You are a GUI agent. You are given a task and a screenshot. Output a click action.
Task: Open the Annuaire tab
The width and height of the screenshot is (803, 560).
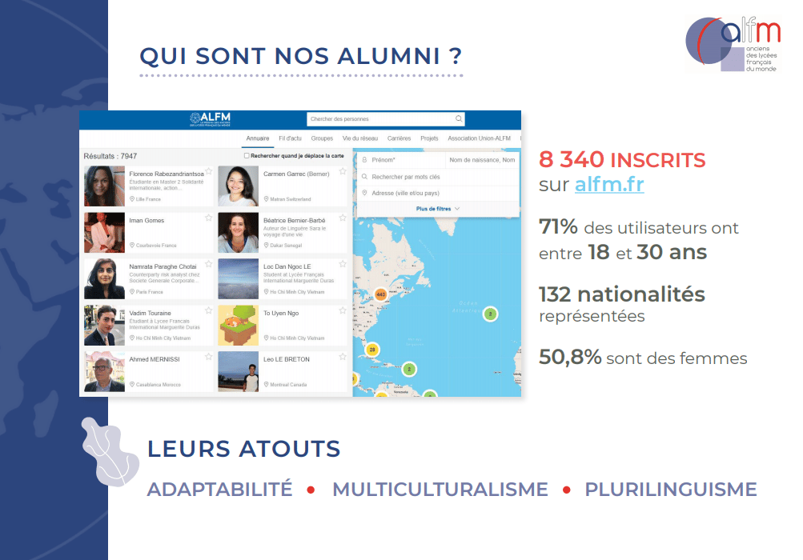[x=258, y=138]
